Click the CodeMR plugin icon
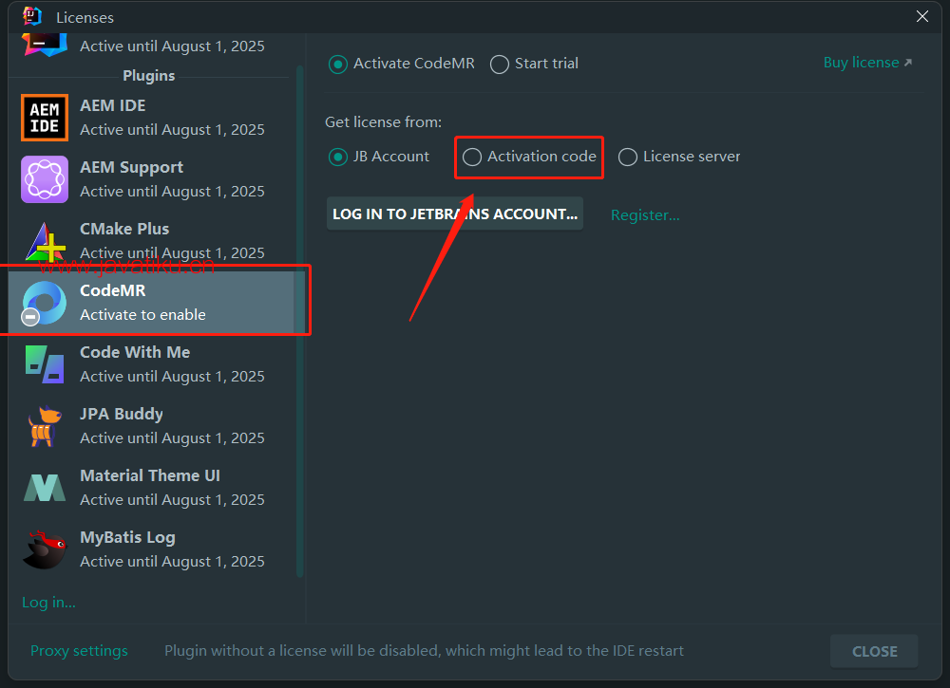950x688 pixels. (x=44, y=303)
